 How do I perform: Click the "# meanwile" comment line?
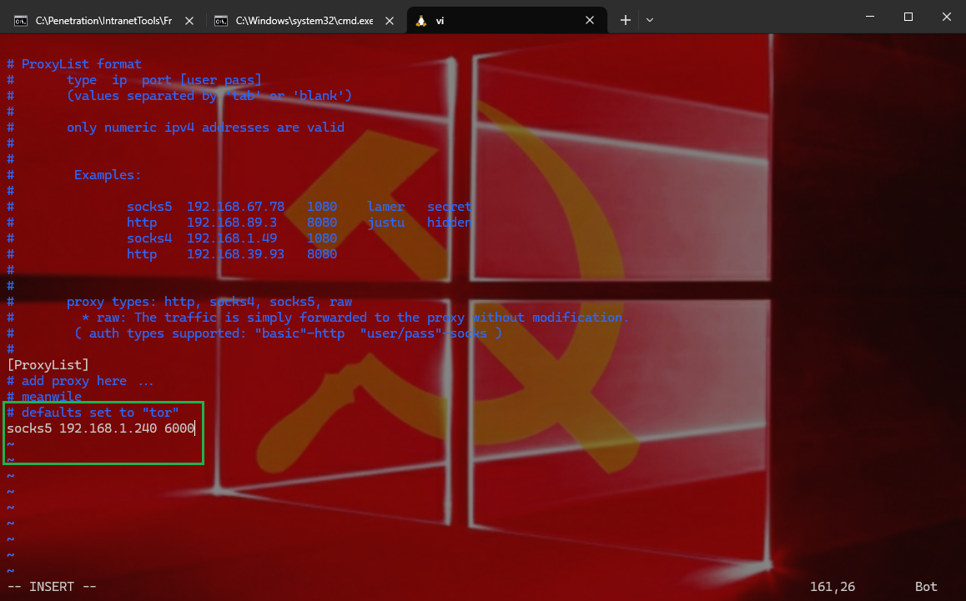pos(43,397)
